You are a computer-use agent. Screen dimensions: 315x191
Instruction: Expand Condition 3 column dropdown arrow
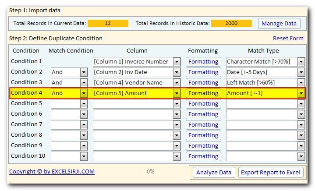coord(177,83)
